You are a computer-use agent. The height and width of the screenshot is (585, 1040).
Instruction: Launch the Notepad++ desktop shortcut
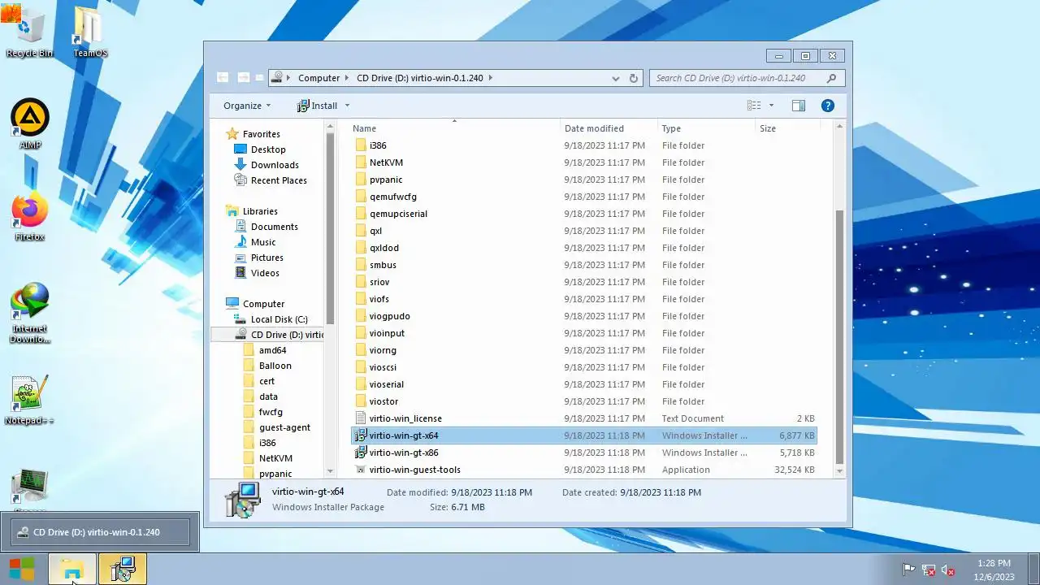[30, 400]
